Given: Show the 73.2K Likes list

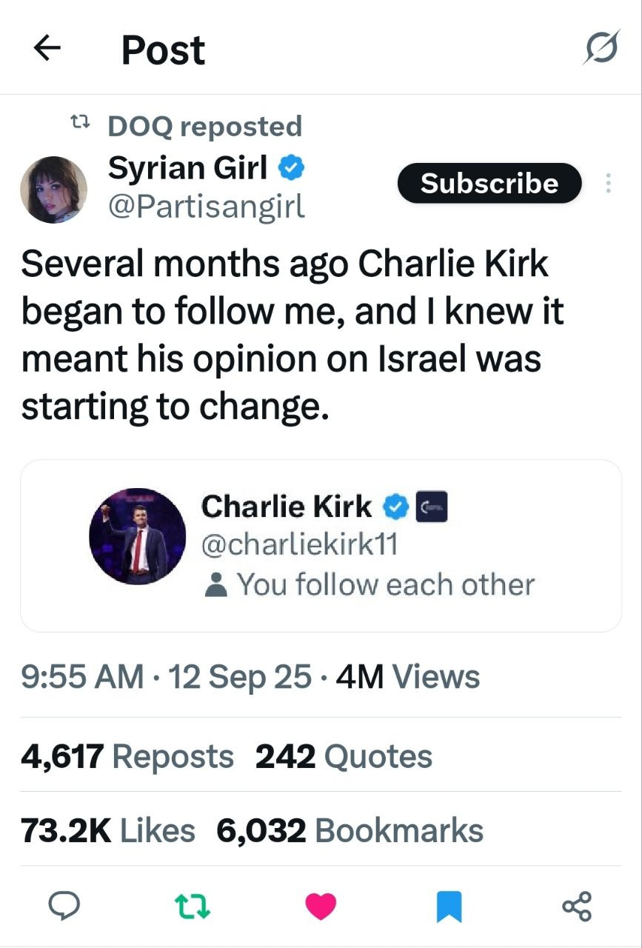Looking at the screenshot, I should (x=108, y=830).
